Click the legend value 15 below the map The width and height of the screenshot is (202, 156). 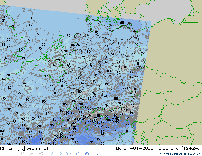[23, 153]
